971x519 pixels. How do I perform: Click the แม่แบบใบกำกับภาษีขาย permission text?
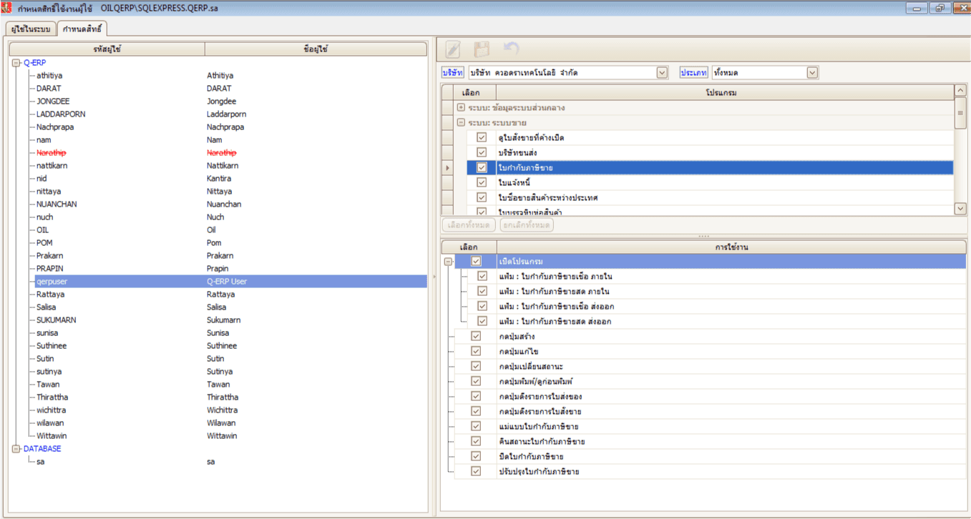click(539, 426)
